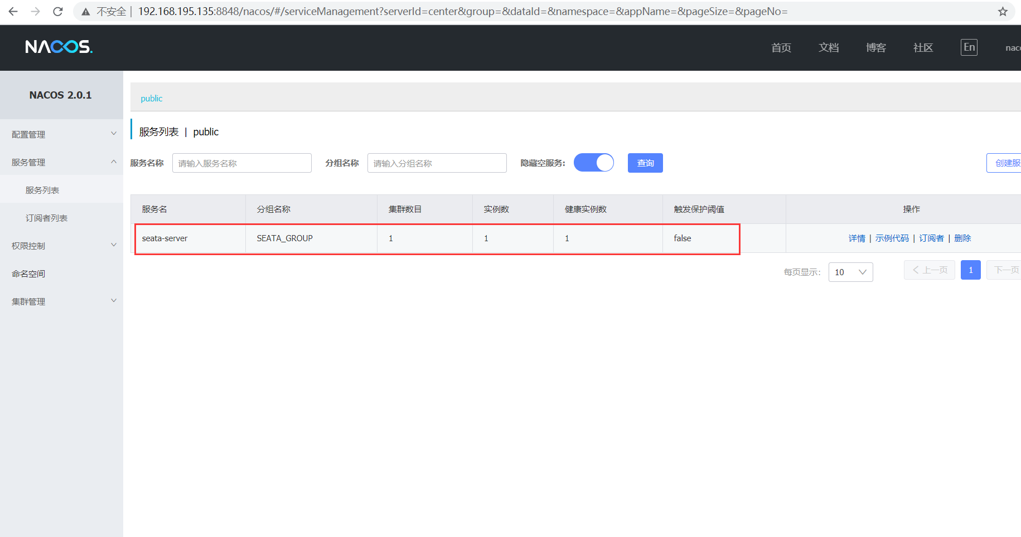Switch language with the En button
The width and height of the screenshot is (1021, 537).
click(969, 47)
